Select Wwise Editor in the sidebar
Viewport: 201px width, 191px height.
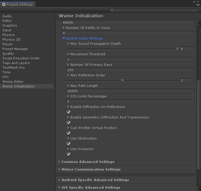point(13,82)
